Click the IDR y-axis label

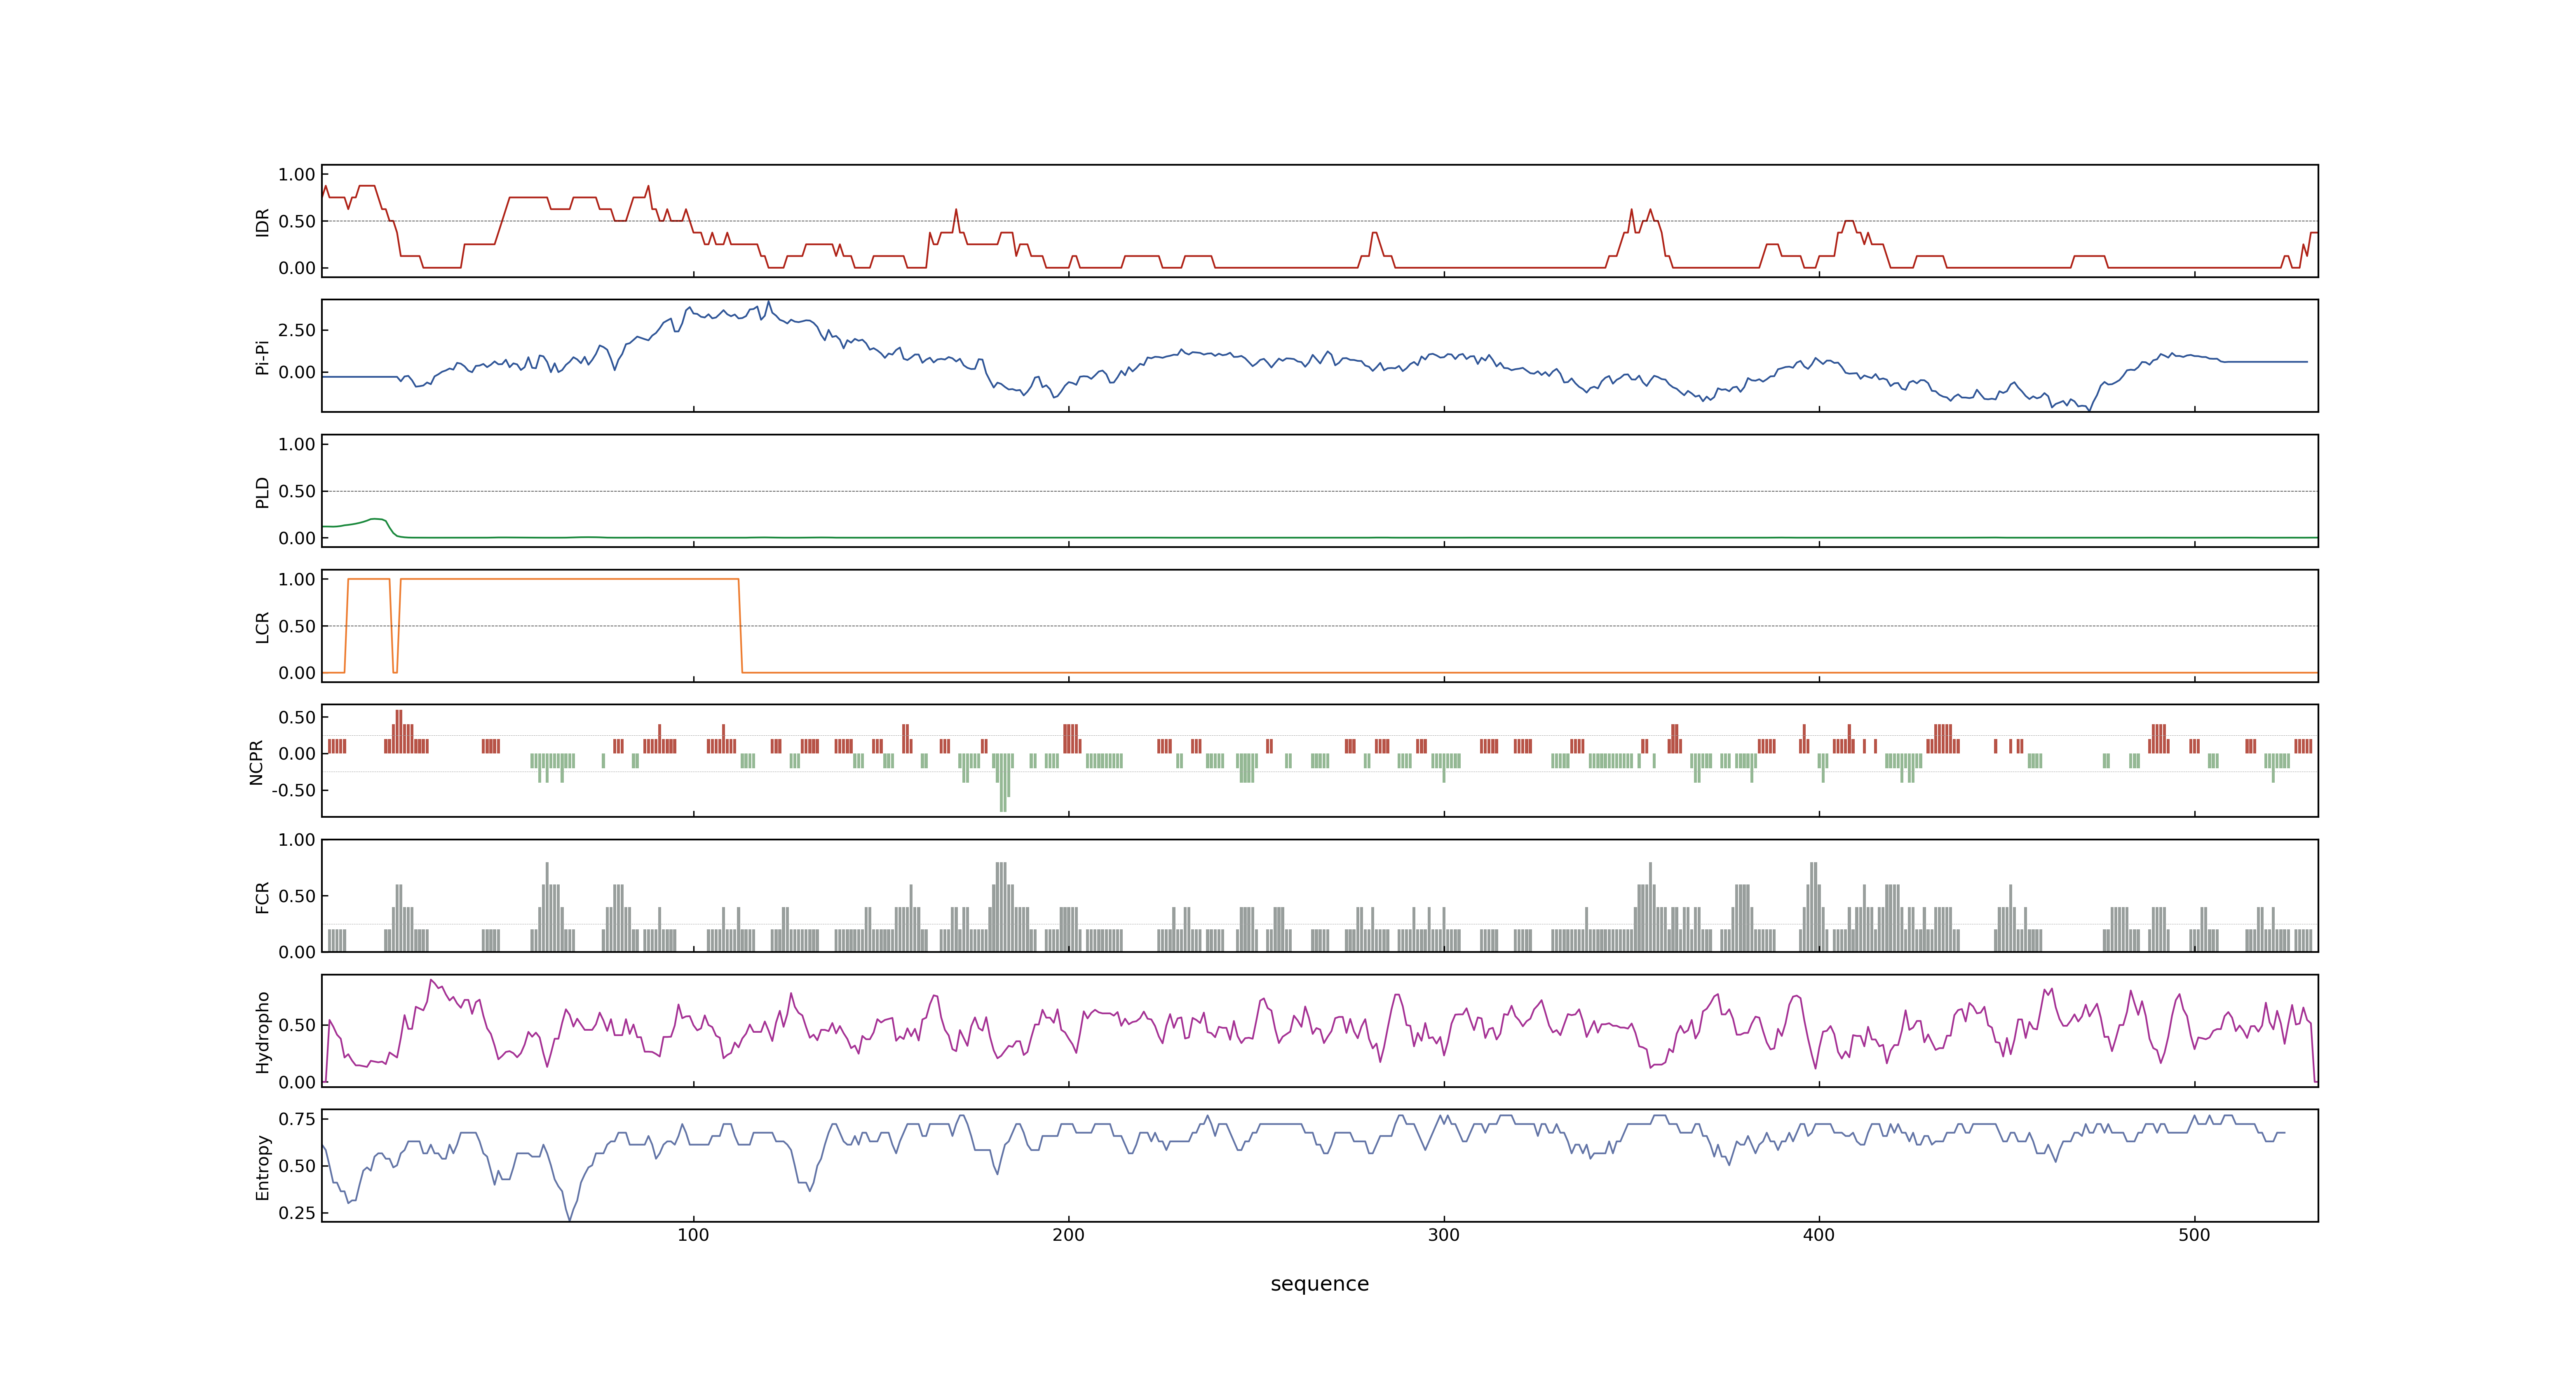pos(263,222)
